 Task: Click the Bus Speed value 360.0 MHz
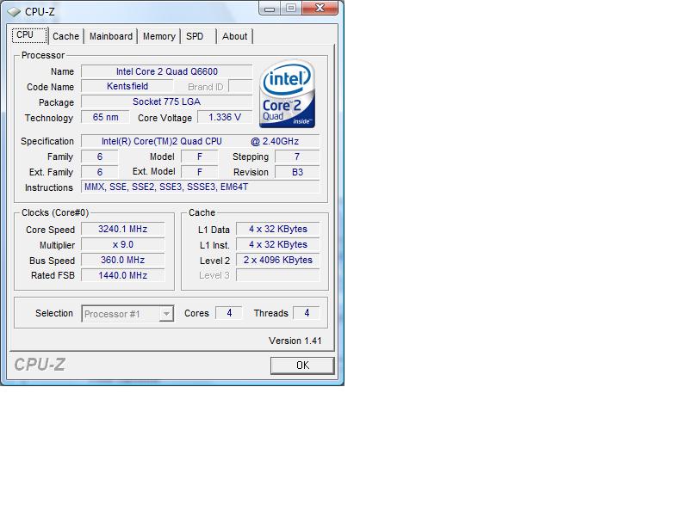123,260
